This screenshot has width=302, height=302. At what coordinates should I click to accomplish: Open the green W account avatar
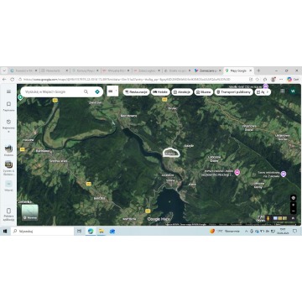293,91
